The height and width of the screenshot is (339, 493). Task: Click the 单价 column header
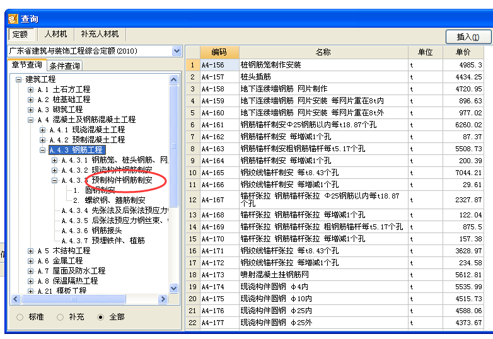coord(463,52)
